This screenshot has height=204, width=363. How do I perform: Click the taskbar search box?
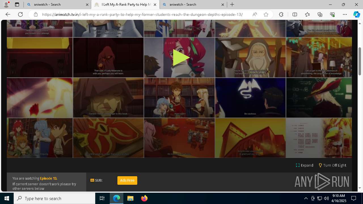(54, 198)
